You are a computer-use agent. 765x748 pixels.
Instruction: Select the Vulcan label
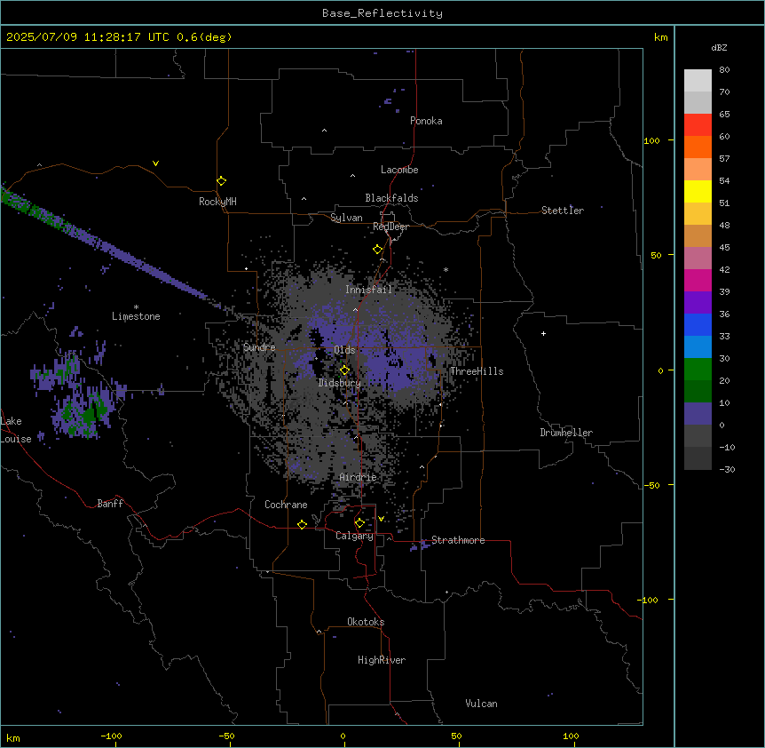coord(482,704)
